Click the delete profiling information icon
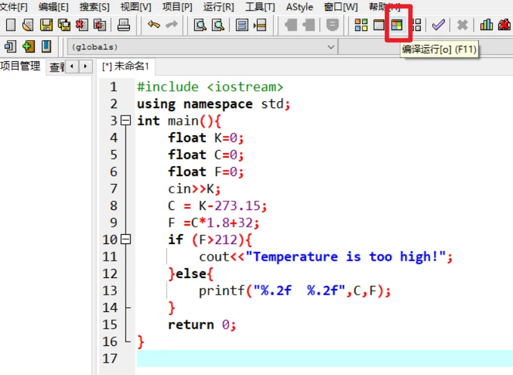 point(504,25)
